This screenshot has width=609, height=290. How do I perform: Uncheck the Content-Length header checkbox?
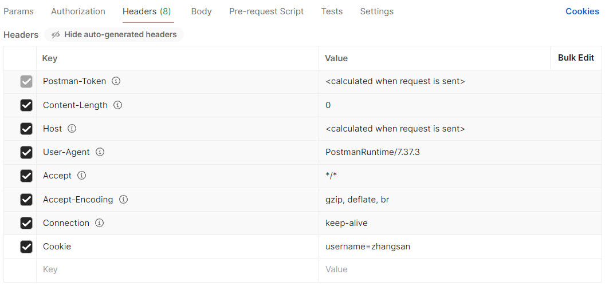tap(26, 105)
